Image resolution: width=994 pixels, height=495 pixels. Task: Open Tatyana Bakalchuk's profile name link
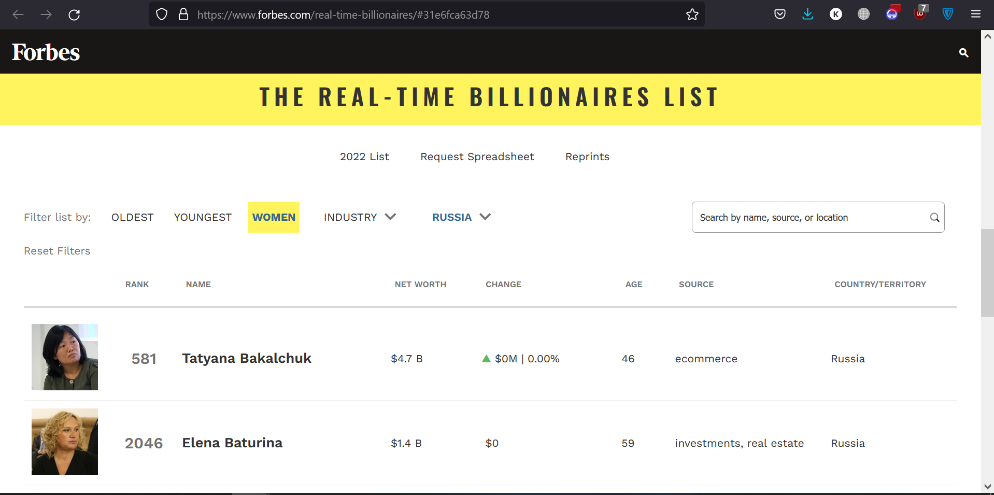[x=247, y=358]
